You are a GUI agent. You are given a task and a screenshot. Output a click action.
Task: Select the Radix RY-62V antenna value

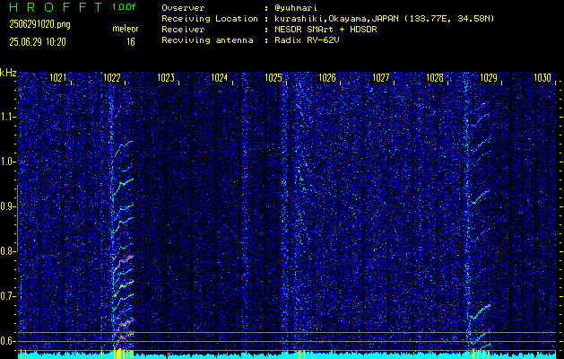pos(307,40)
